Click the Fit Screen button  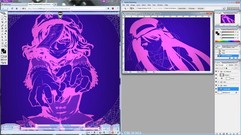192,8
